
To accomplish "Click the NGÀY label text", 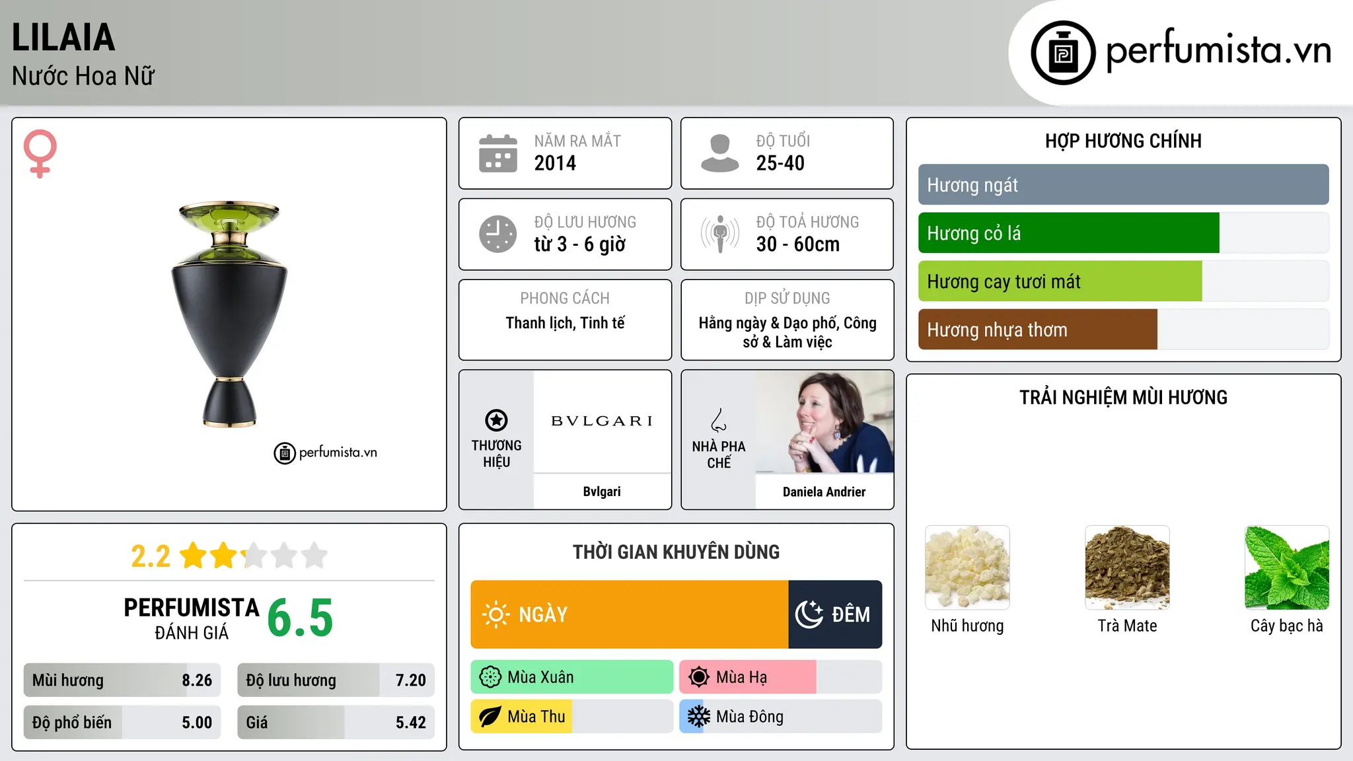I will pyautogui.click(x=543, y=614).
